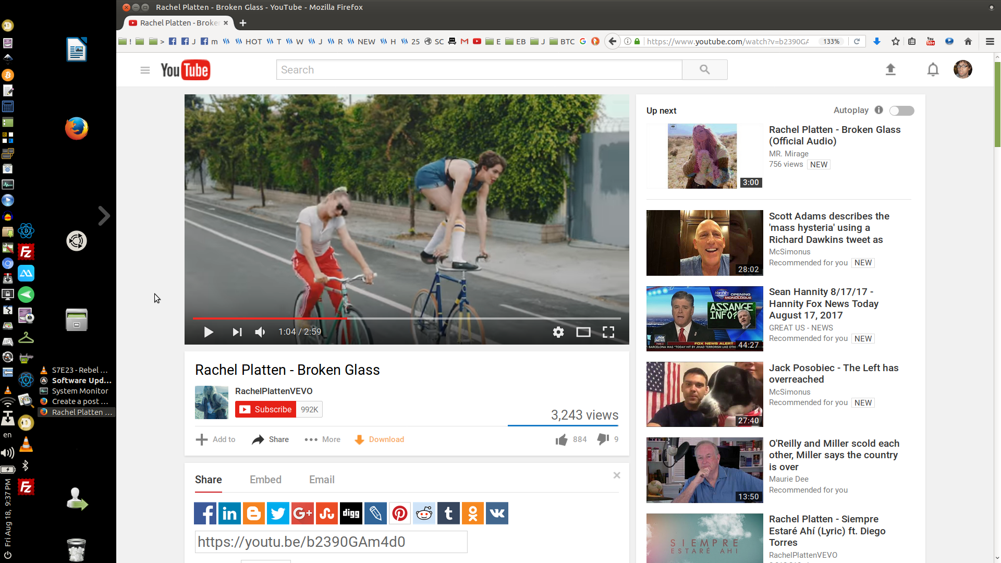The height and width of the screenshot is (563, 1001).
Task: Click the Share action button
Action: [x=270, y=439]
